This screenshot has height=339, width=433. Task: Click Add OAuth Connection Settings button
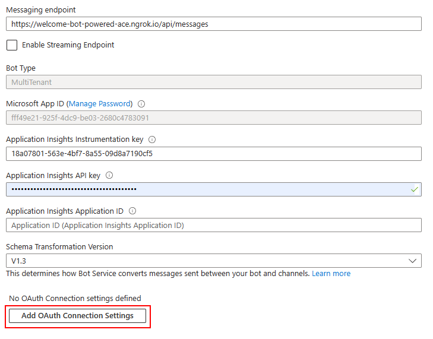(x=77, y=316)
